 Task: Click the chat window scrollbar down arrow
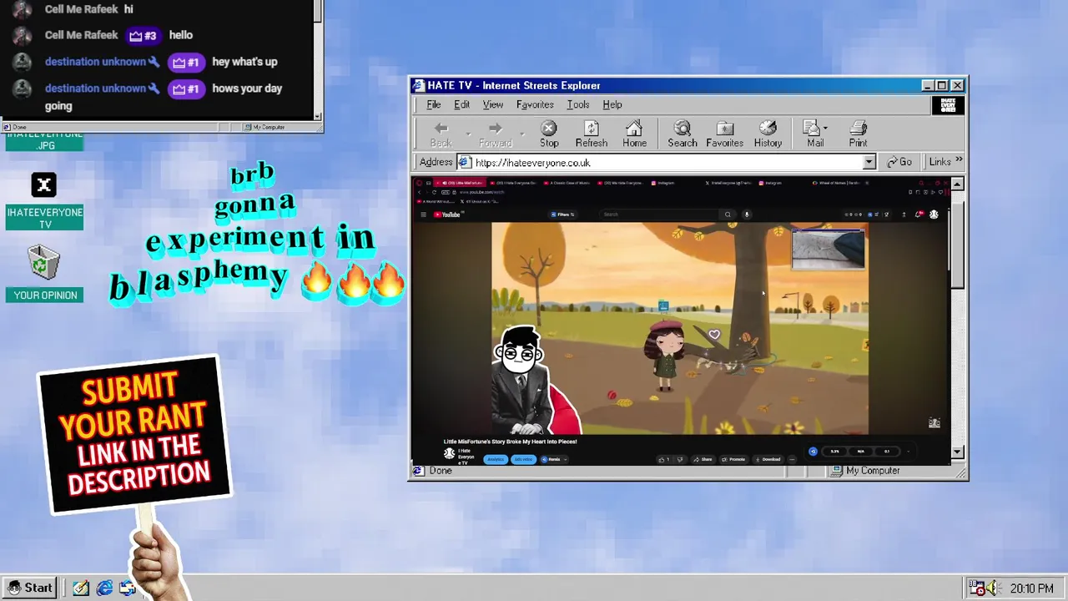click(x=318, y=115)
